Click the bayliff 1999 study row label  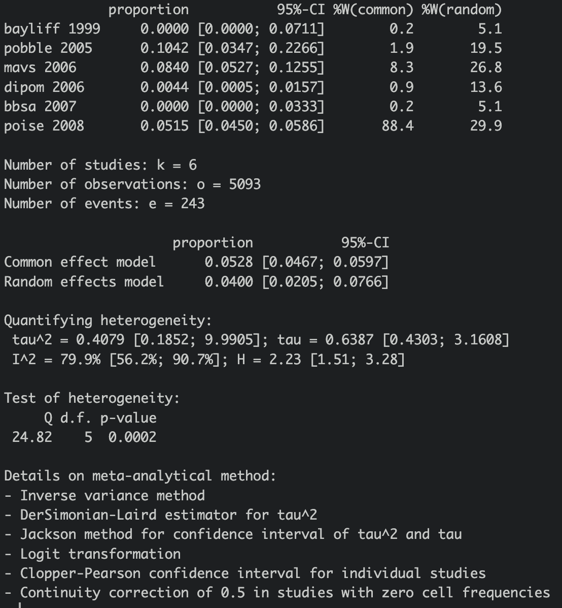pyautogui.click(x=52, y=29)
